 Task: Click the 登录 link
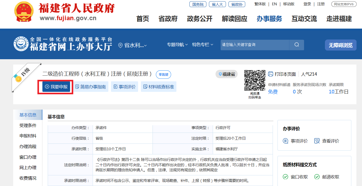(307, 4)
